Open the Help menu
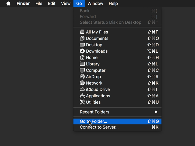195x146 pixels. (x=113, y=3)
